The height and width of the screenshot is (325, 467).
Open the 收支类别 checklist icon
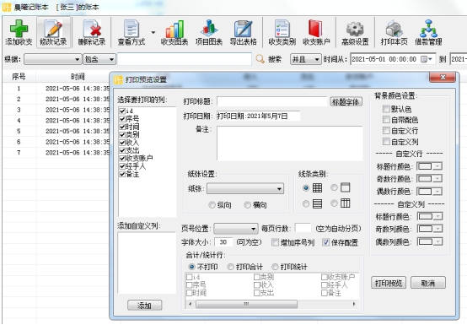click(282, 29)
